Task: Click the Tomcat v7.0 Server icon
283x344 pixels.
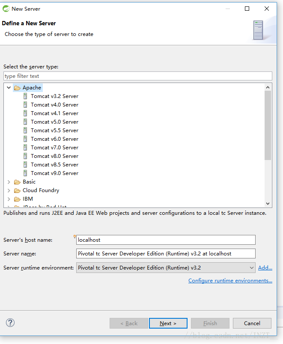Action: tap(25, 148)
